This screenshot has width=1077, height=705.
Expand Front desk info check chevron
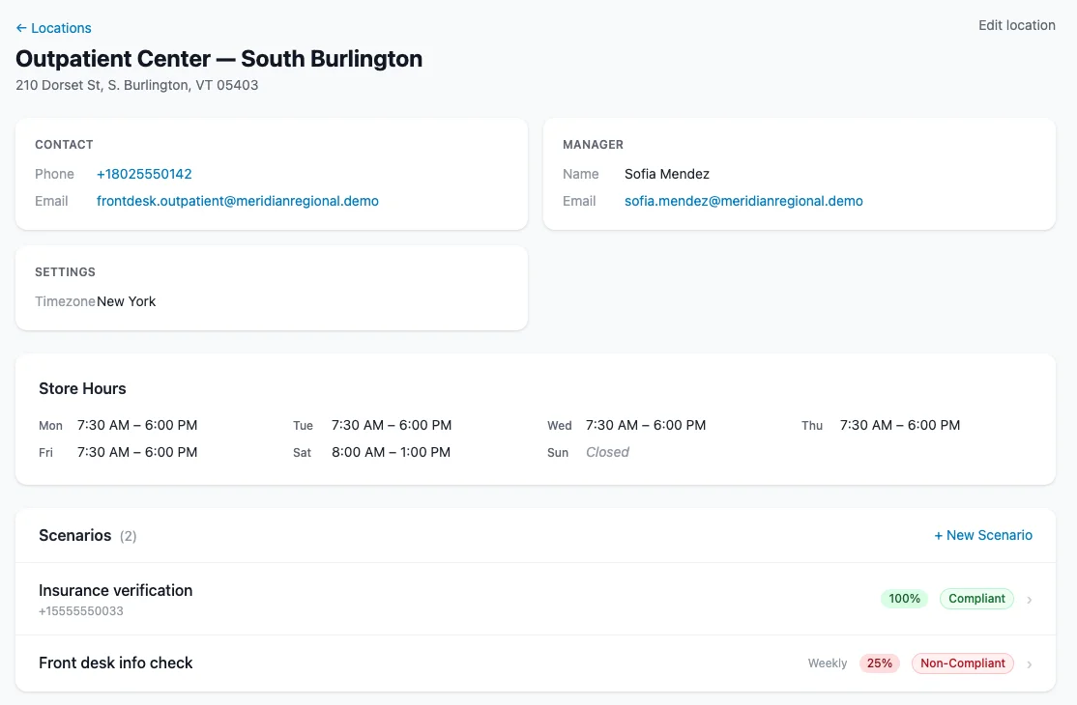(x=1029, y=663)
